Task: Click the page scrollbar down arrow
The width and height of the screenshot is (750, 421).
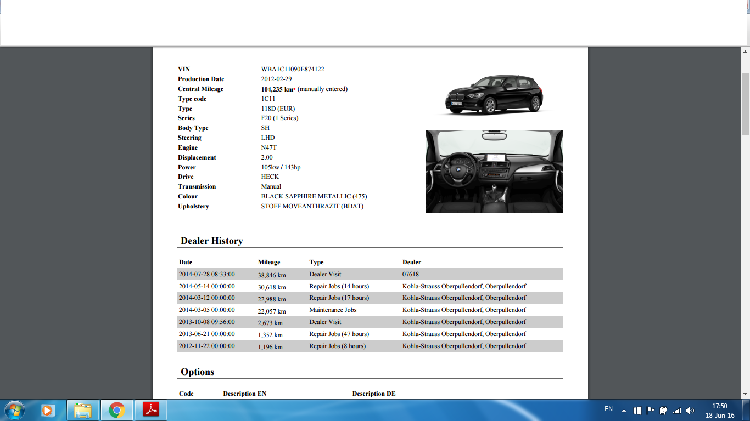Action: click(746, 394)
